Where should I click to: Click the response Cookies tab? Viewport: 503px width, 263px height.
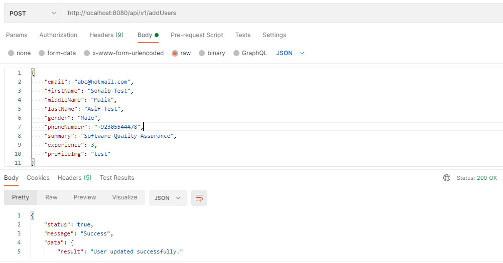point(38,178)
